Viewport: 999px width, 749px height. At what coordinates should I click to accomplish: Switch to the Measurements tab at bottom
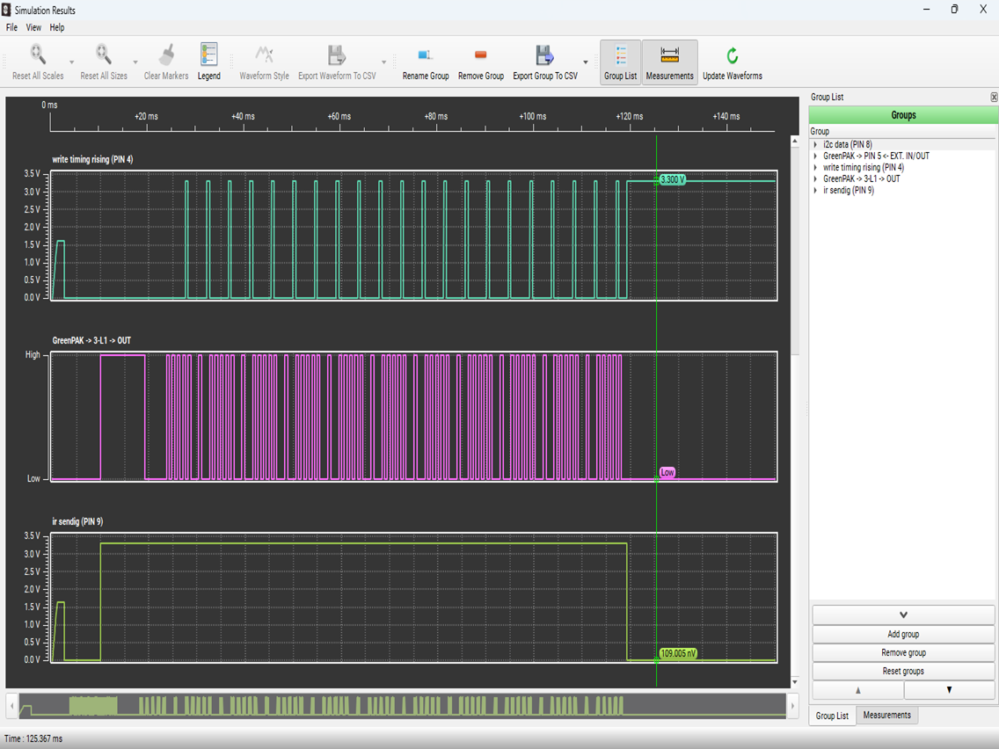[x=886, y=716]
